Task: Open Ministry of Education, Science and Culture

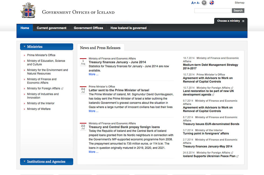Action: coord(46,62)
